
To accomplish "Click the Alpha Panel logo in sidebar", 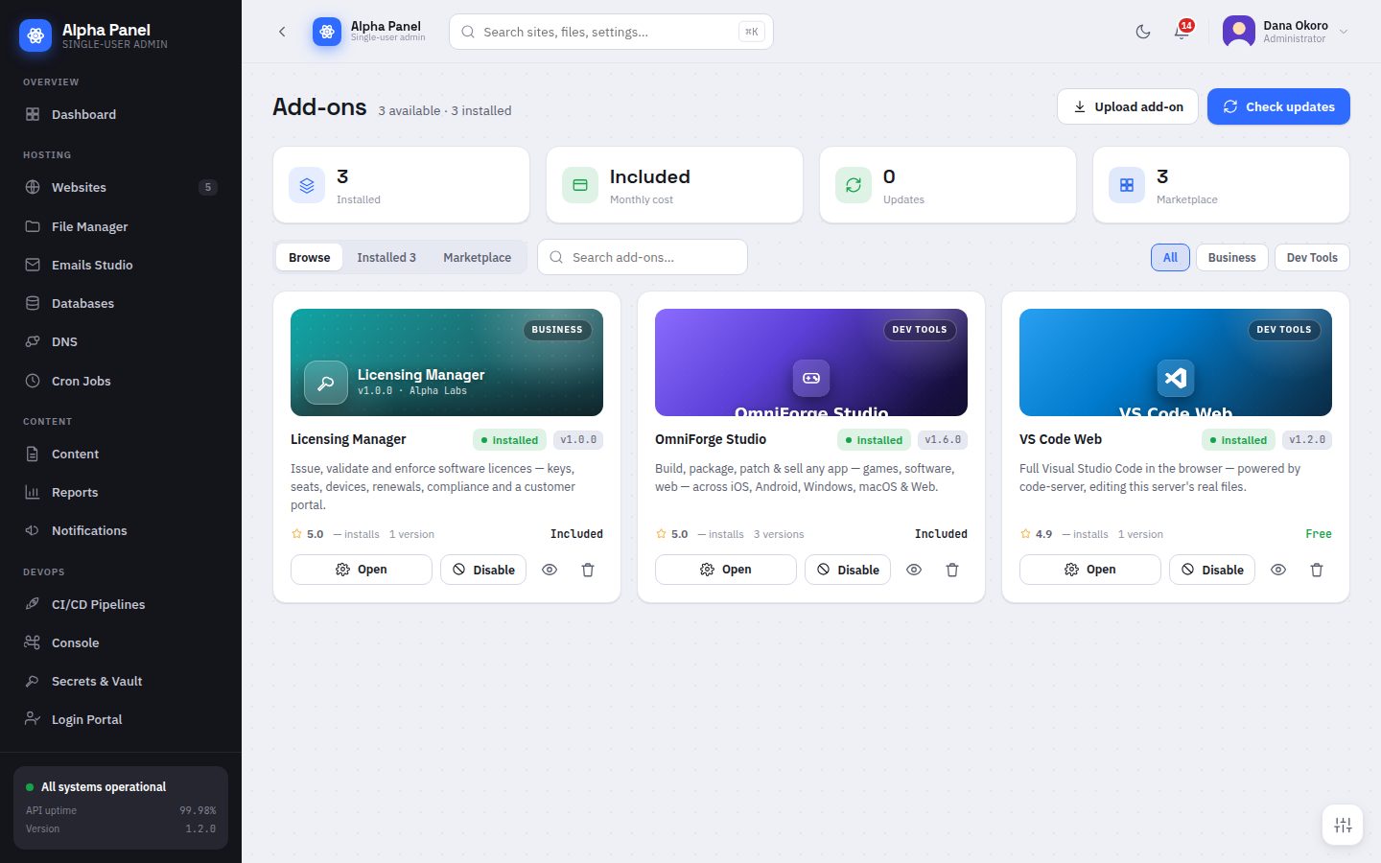I will pos(35,35).
